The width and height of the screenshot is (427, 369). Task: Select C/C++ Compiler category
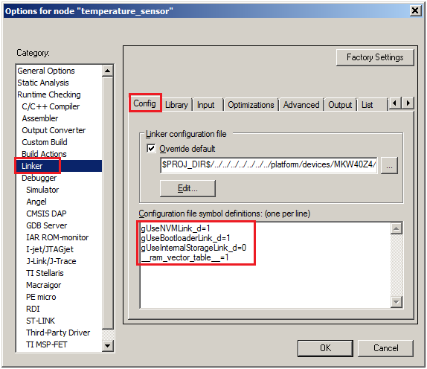click(51, 106)
